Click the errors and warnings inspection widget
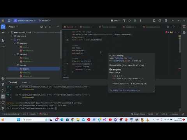187x140 pixels. (170, 32)
